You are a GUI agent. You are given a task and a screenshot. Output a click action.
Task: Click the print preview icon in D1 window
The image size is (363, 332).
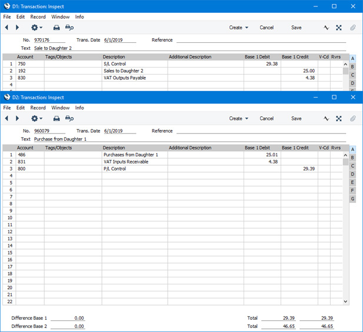click(x=69, y=28)
